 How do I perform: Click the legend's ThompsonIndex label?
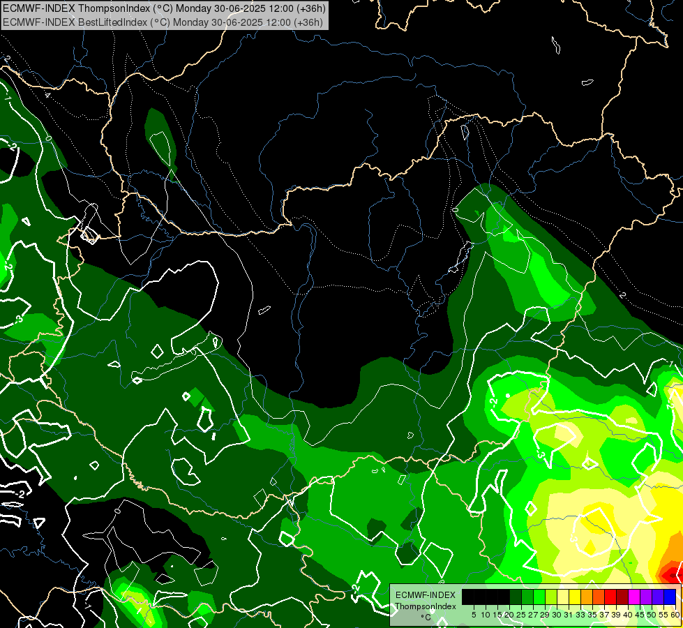tap(426, 606)
